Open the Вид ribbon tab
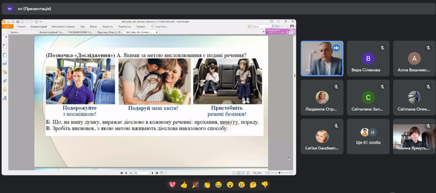Image resolution: width=436 pixels, height=193 pixels. click(x=82, y=27)
